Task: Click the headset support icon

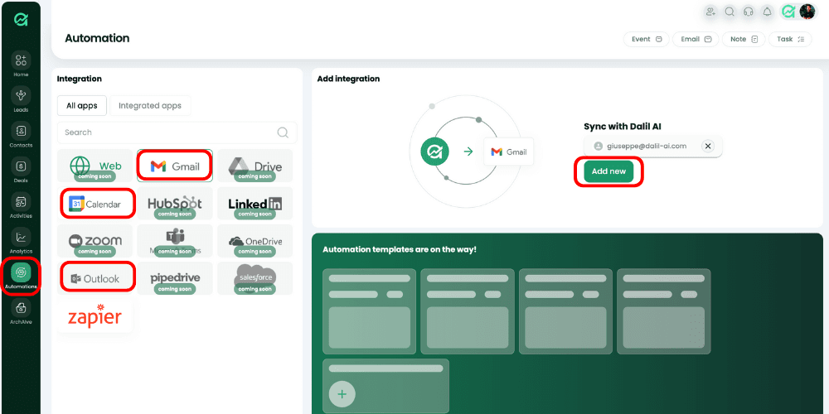Action: (748, 12)
